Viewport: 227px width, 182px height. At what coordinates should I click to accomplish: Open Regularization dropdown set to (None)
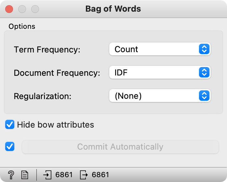[x=160, y=96]
